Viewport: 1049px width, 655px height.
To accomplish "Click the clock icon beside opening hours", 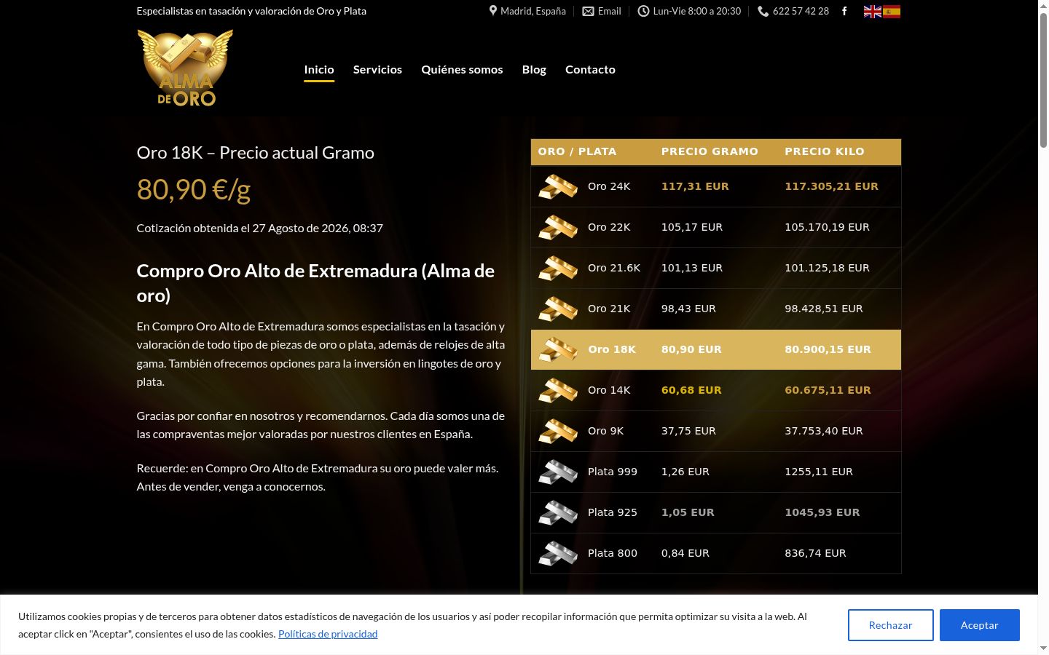I will [x=643, y=11].
